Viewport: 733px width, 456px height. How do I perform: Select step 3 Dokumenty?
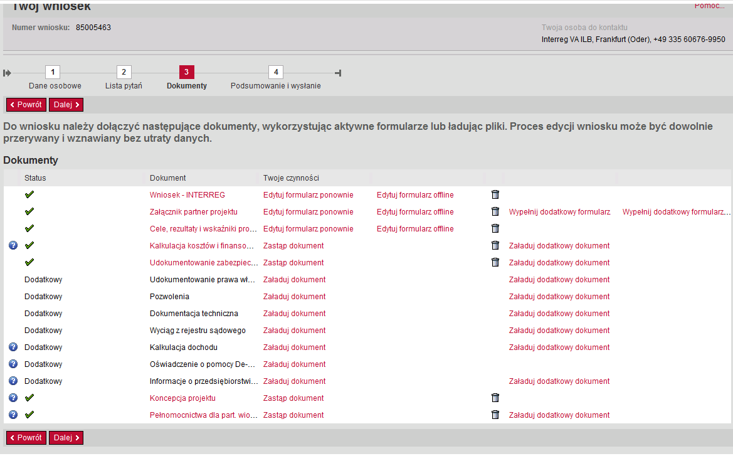pyautogui.click(x=186, y=72)
